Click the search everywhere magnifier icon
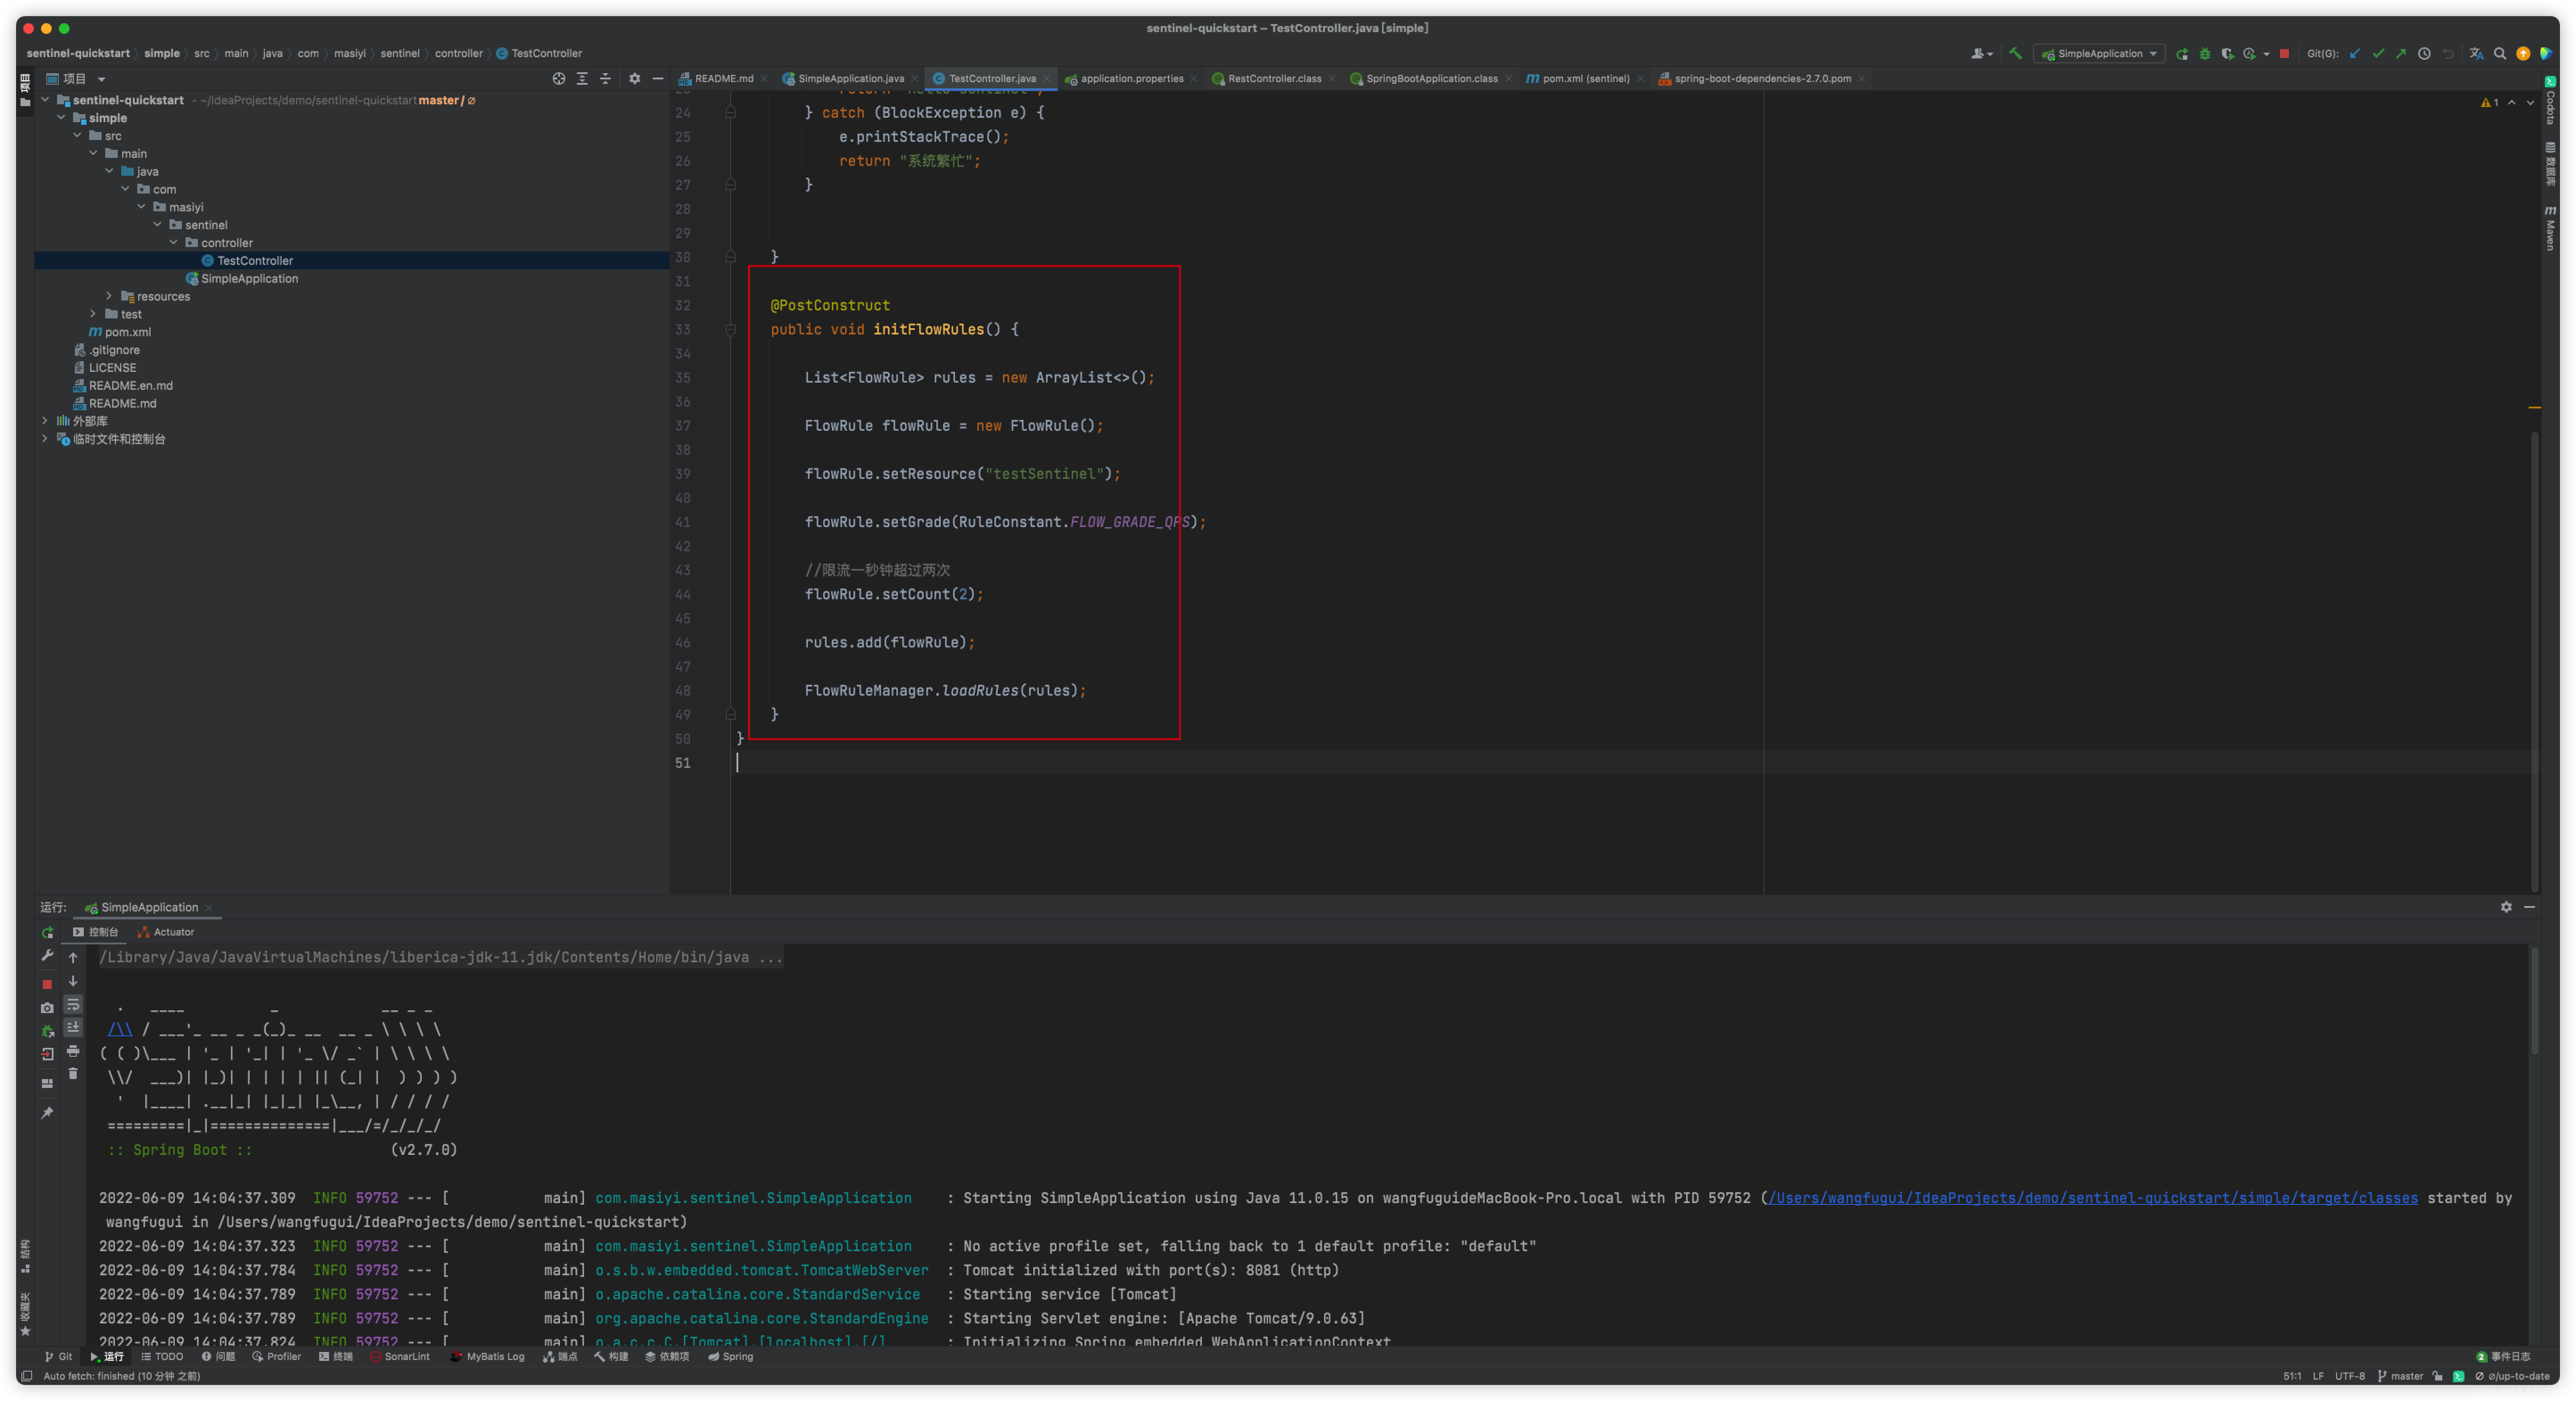Screen dimensions: 2576x1401 pos(2500,54)
